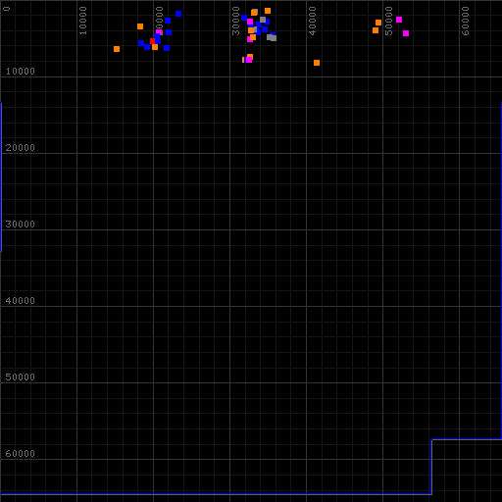The image size is (502, 502).
Task: Click the single red square marker
Action: (152, 41)
